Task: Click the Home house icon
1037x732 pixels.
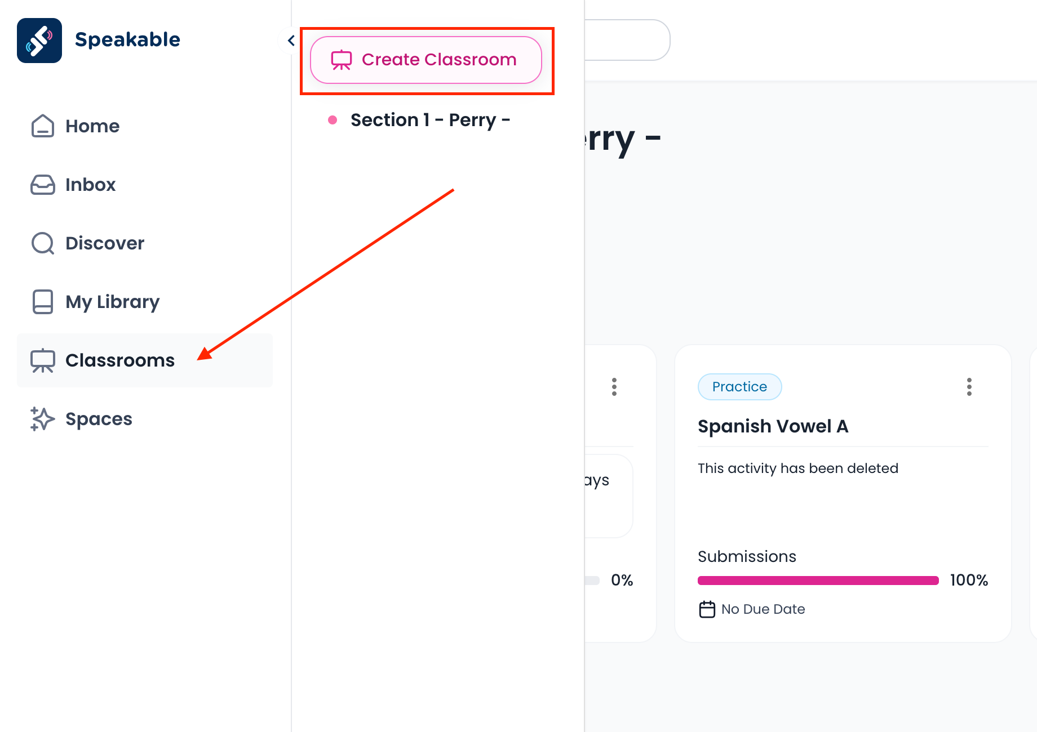Action: (43, 126)
